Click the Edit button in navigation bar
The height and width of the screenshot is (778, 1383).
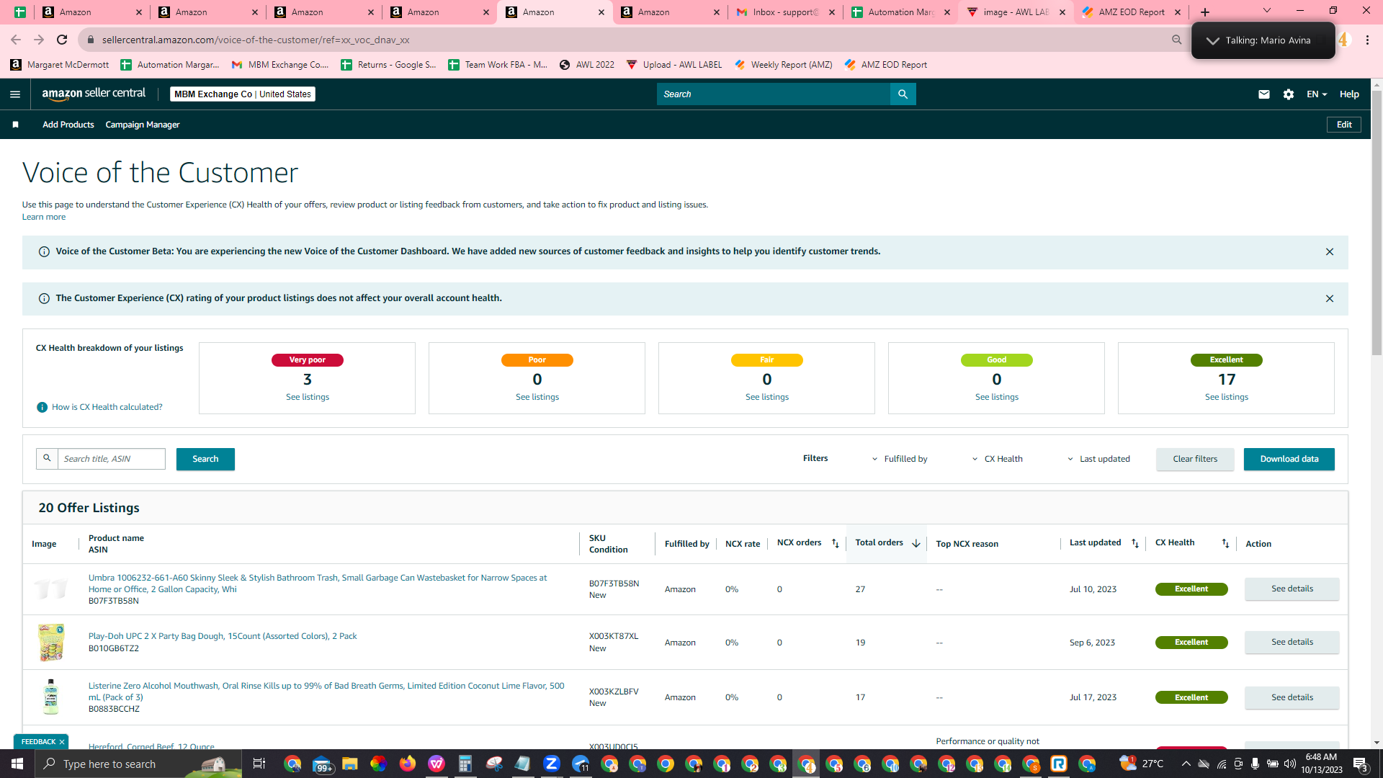(1344, 125)
